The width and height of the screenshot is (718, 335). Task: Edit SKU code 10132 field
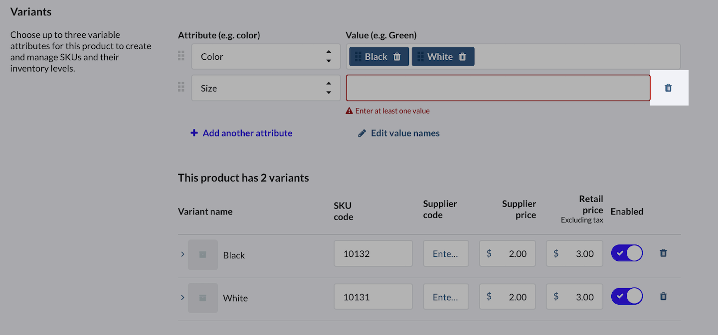pos(373,254)
